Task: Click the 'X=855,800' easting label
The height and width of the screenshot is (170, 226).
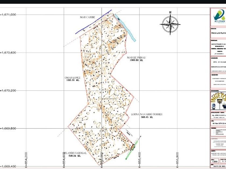Action: (x=177, y=160)
